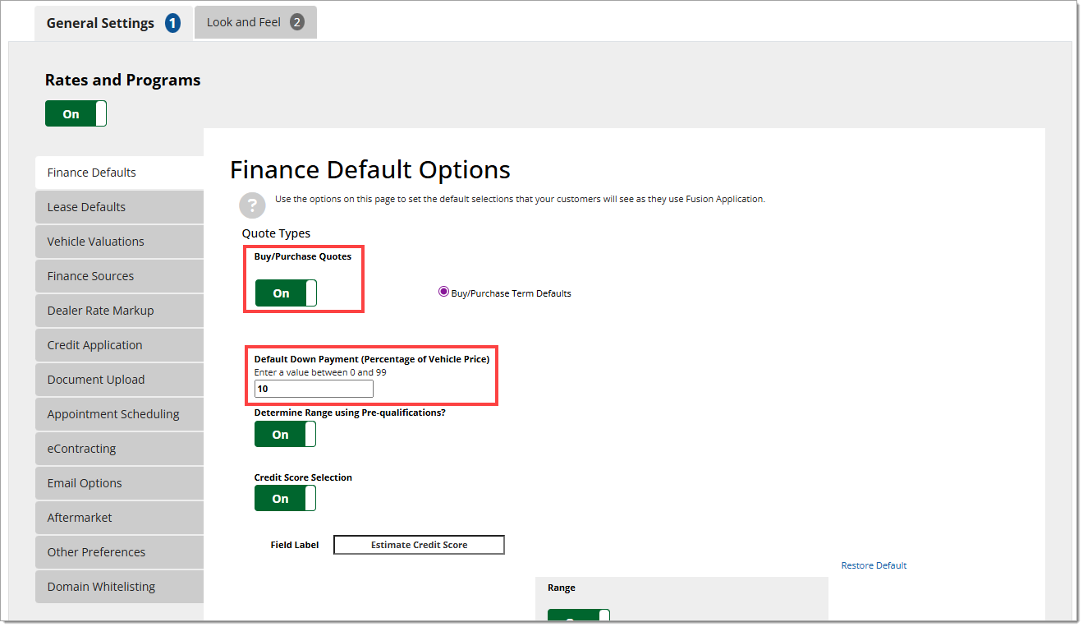
Task: Switch to the Look and Feel tab
Action: [255, 23]
